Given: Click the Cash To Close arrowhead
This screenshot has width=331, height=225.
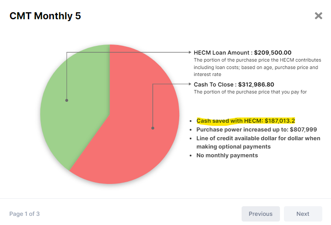Looking at the screenshot, I should (190, 84).
